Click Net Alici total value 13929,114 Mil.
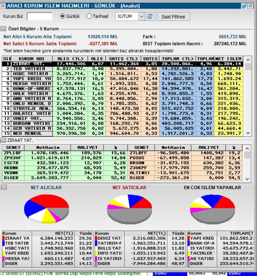257x276 pixels. coord(103,37)
